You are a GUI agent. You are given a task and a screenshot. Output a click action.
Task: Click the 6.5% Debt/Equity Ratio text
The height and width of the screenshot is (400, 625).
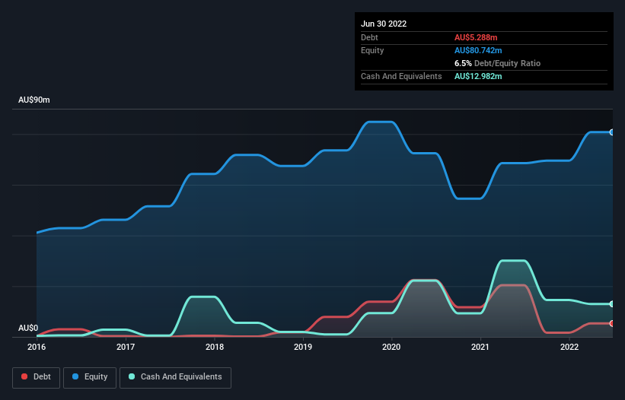click(497, 63)
